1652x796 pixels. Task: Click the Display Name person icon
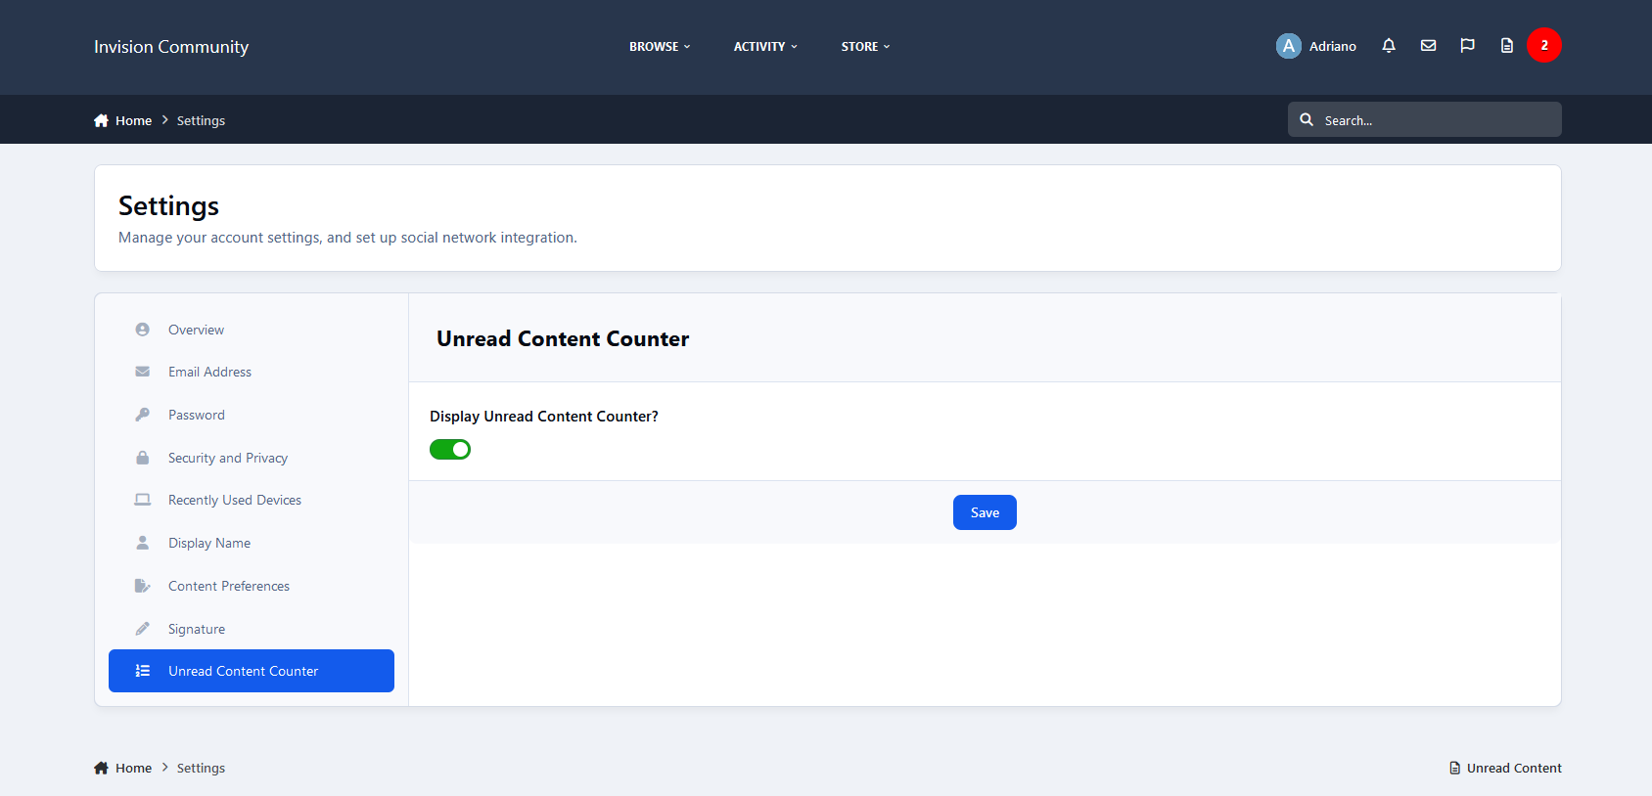coord(143,543)
